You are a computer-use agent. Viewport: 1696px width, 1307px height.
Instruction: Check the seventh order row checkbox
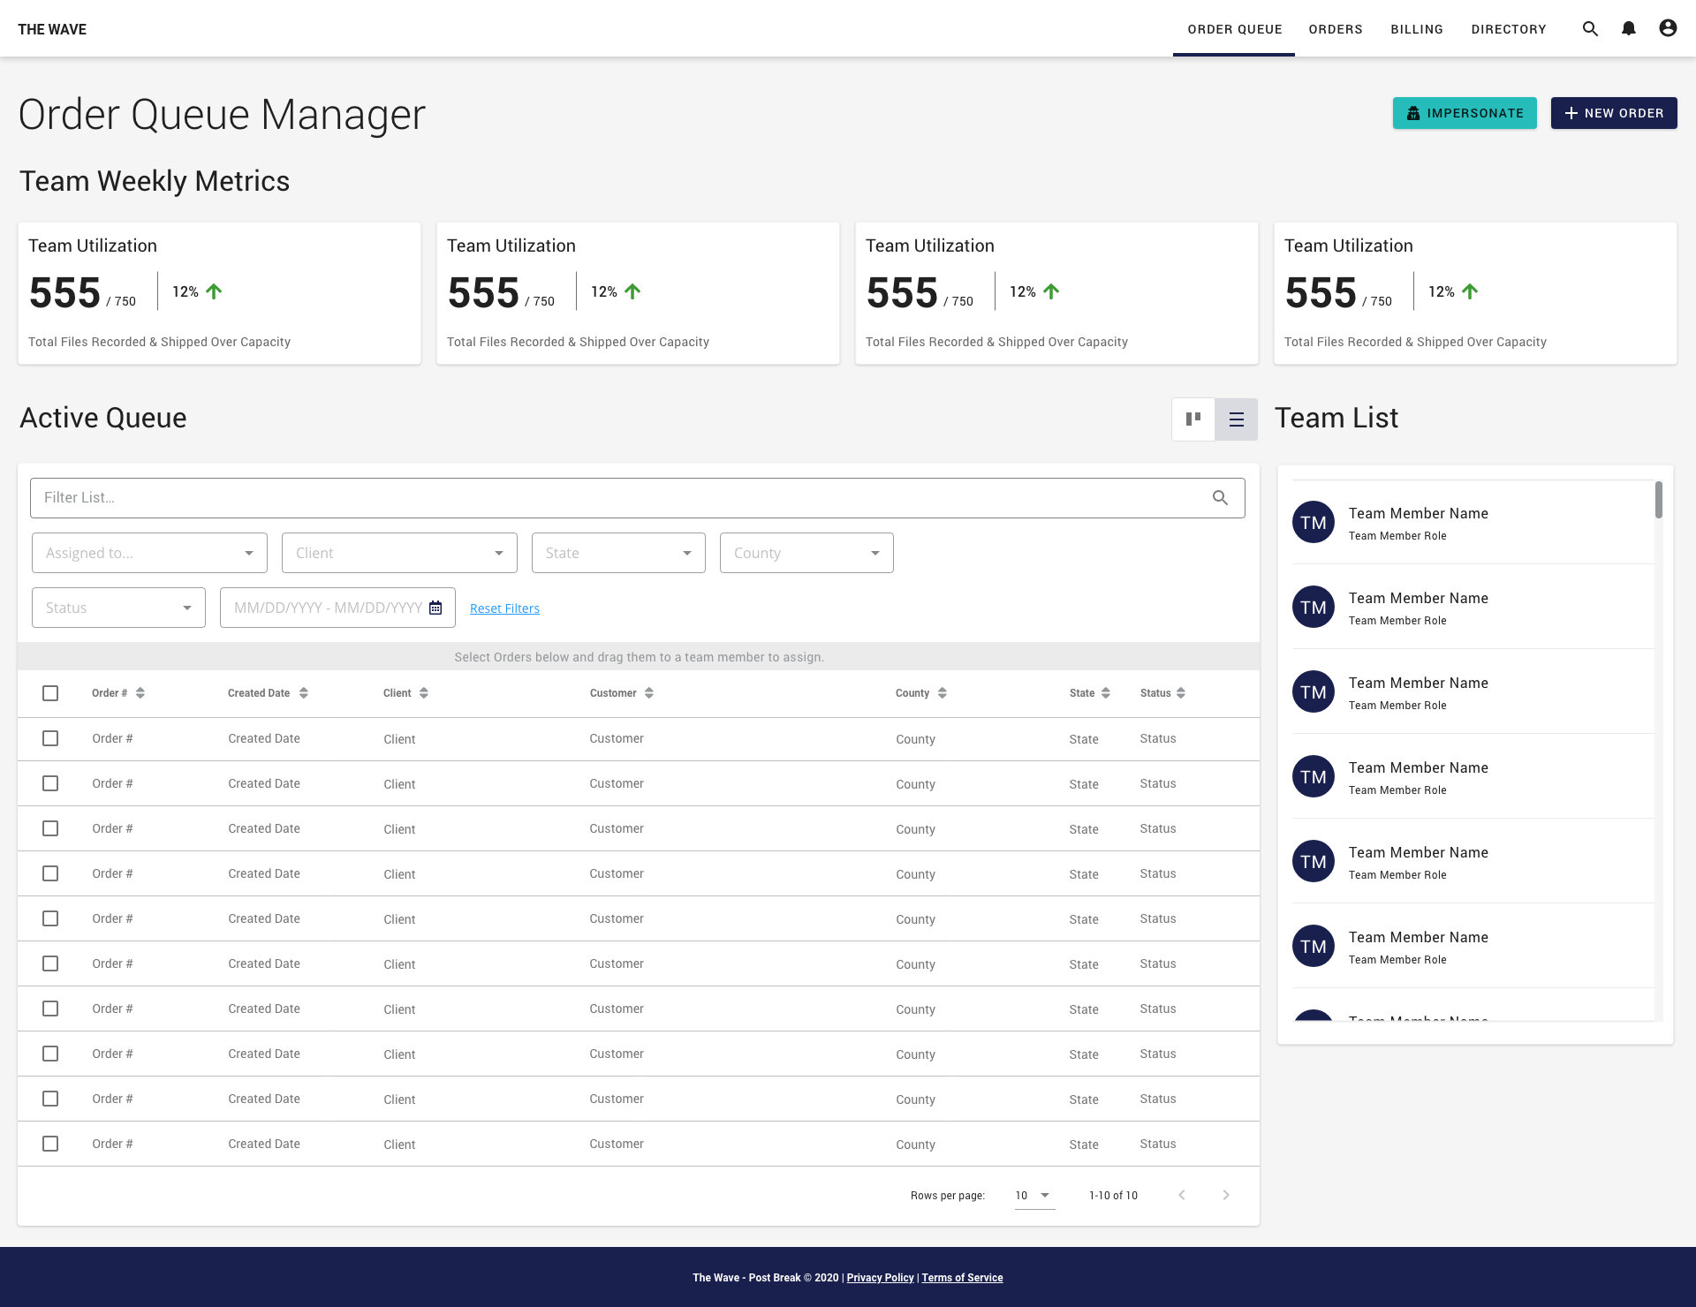point(50,1009)
